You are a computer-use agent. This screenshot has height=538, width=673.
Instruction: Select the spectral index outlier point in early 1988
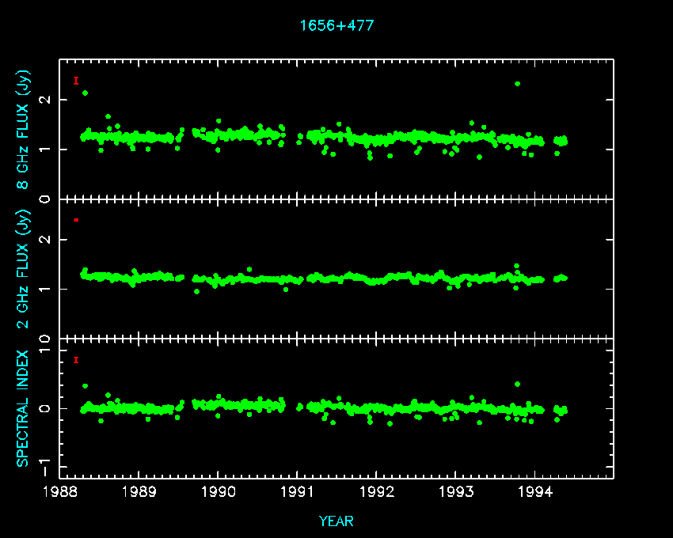coord(85,386)
